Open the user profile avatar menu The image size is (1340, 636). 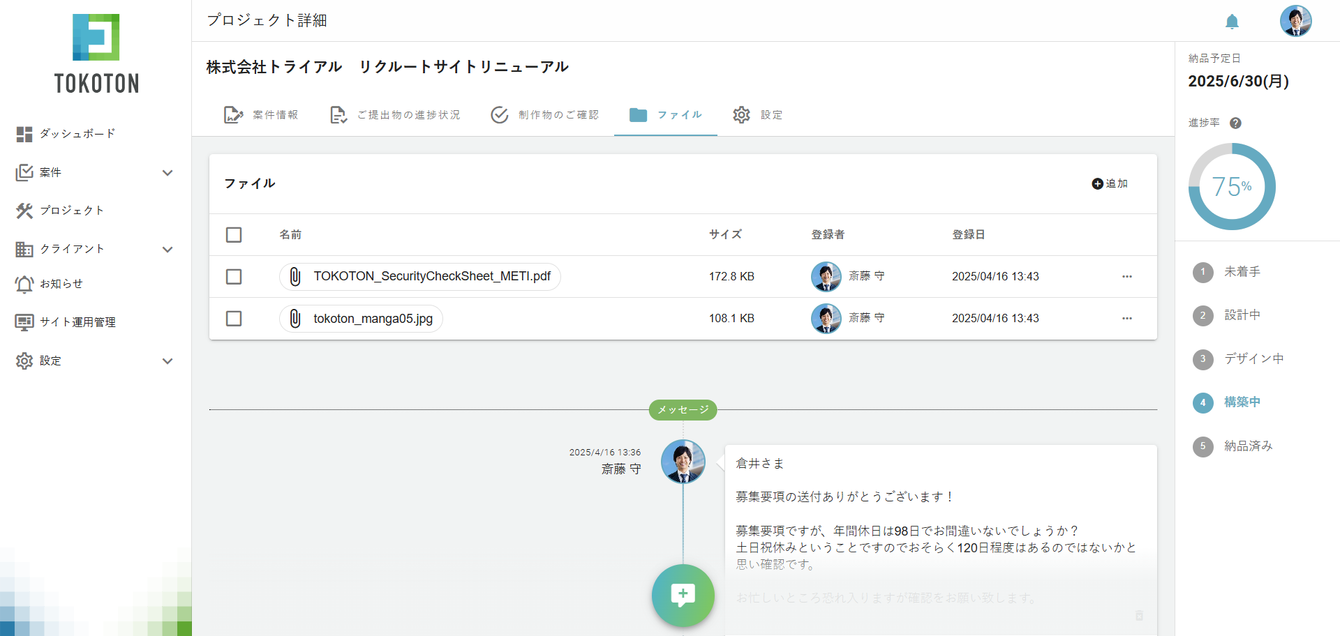[1295, 21]
